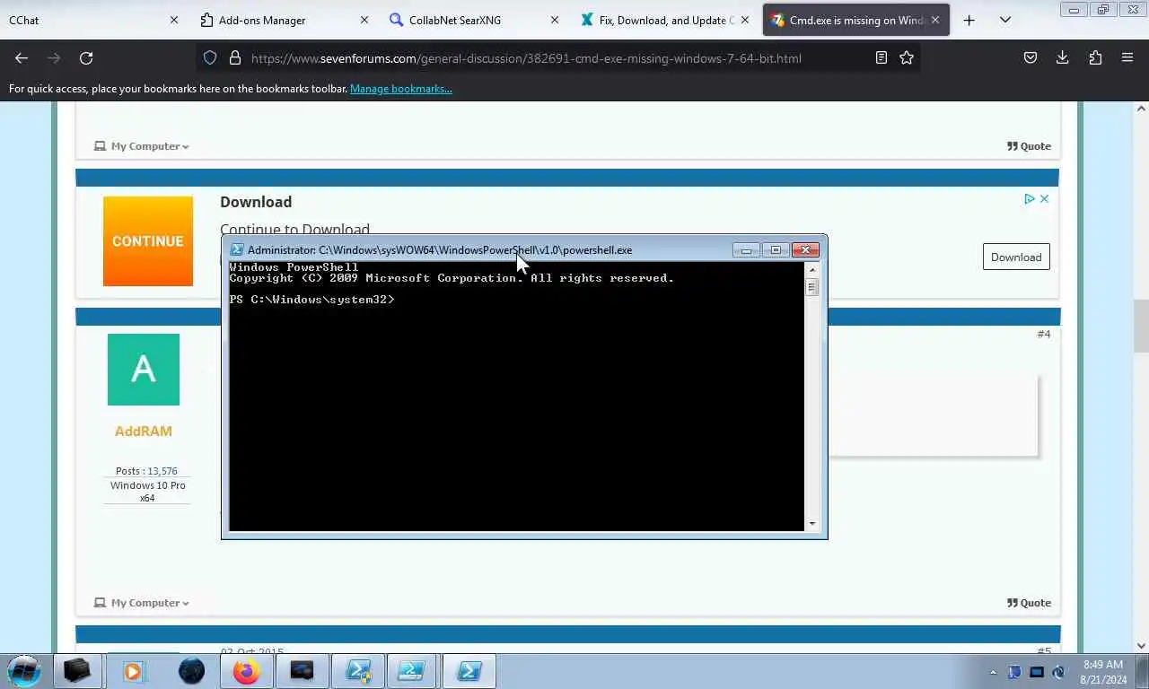1149x689 pixels.
Task: Open AddRAM's 13,576 posts count link
Action: point(162,471)
